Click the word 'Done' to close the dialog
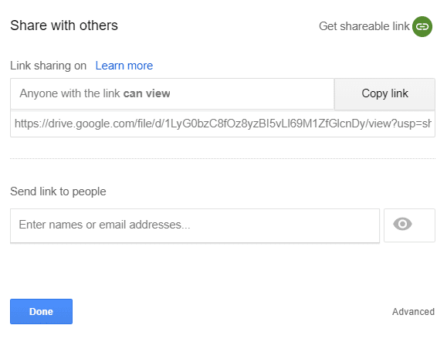The image size is (447, 342). (x=42, y=311)
